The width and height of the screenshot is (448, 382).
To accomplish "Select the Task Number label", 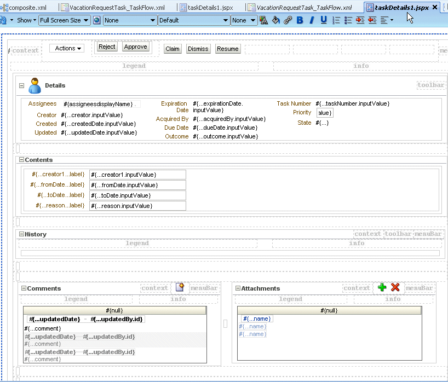I will point(294,103).
